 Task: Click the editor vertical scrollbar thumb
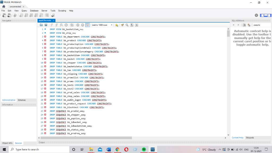[x=228, y=33]
